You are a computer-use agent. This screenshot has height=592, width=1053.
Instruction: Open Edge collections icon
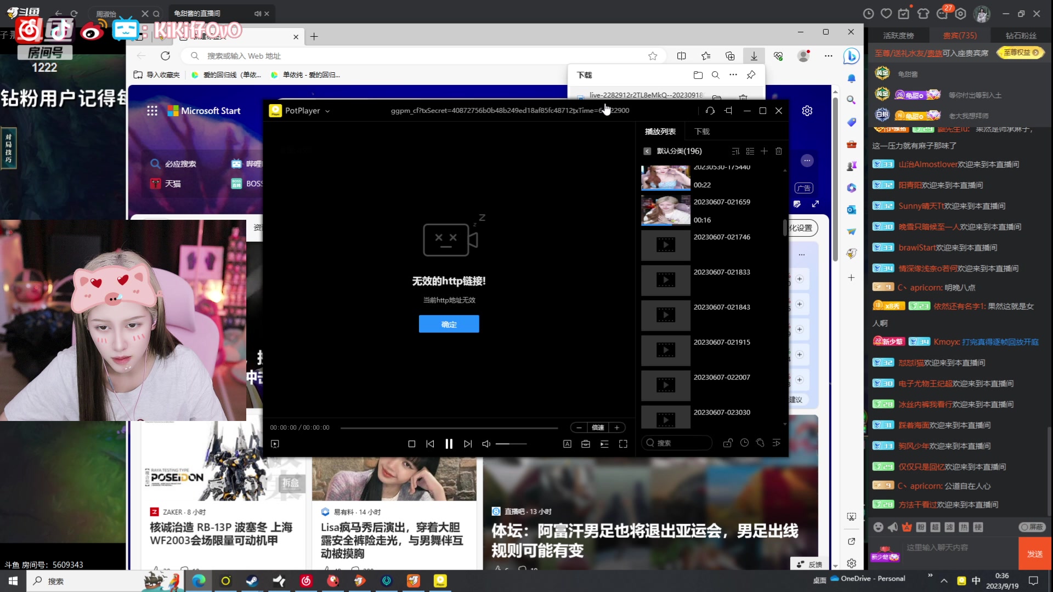pyautogui.click(x=730, y=56)
